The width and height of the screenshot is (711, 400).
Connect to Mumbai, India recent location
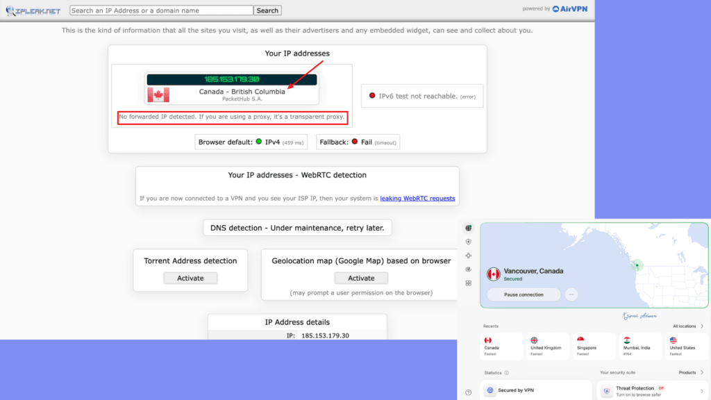pos(640,347)
